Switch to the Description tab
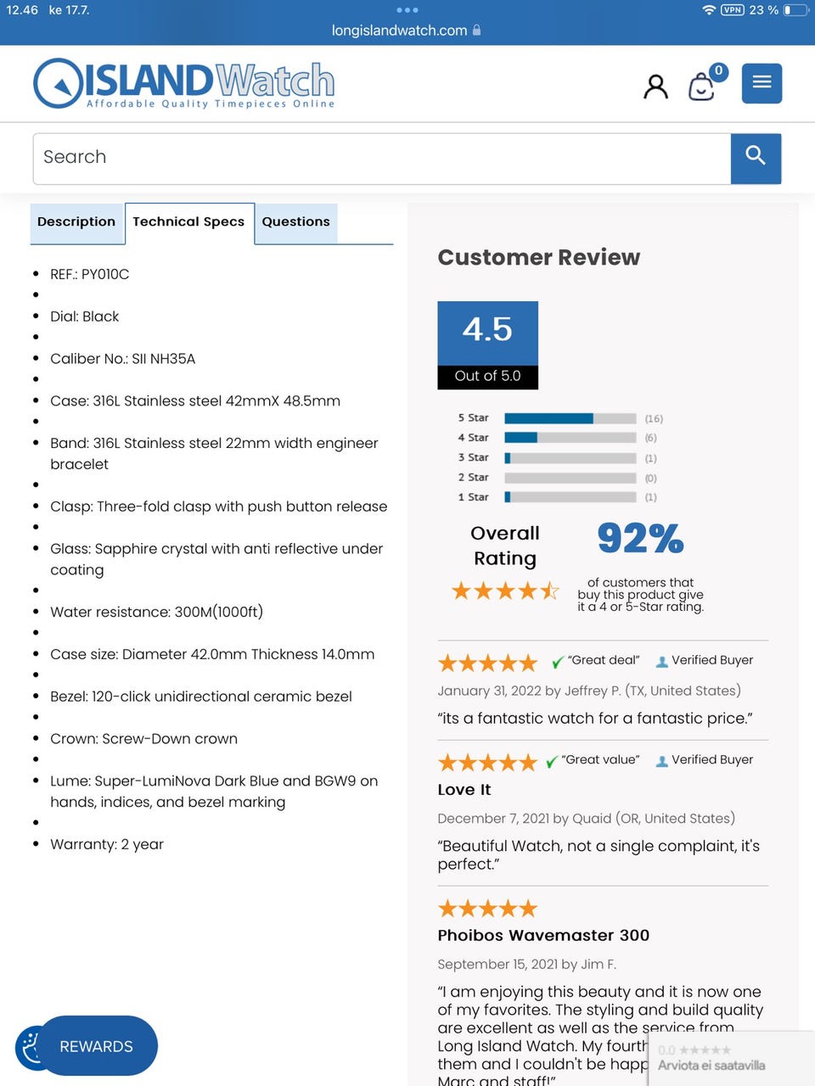Screen dimensions: 815x1086 [x=76, y=222]
